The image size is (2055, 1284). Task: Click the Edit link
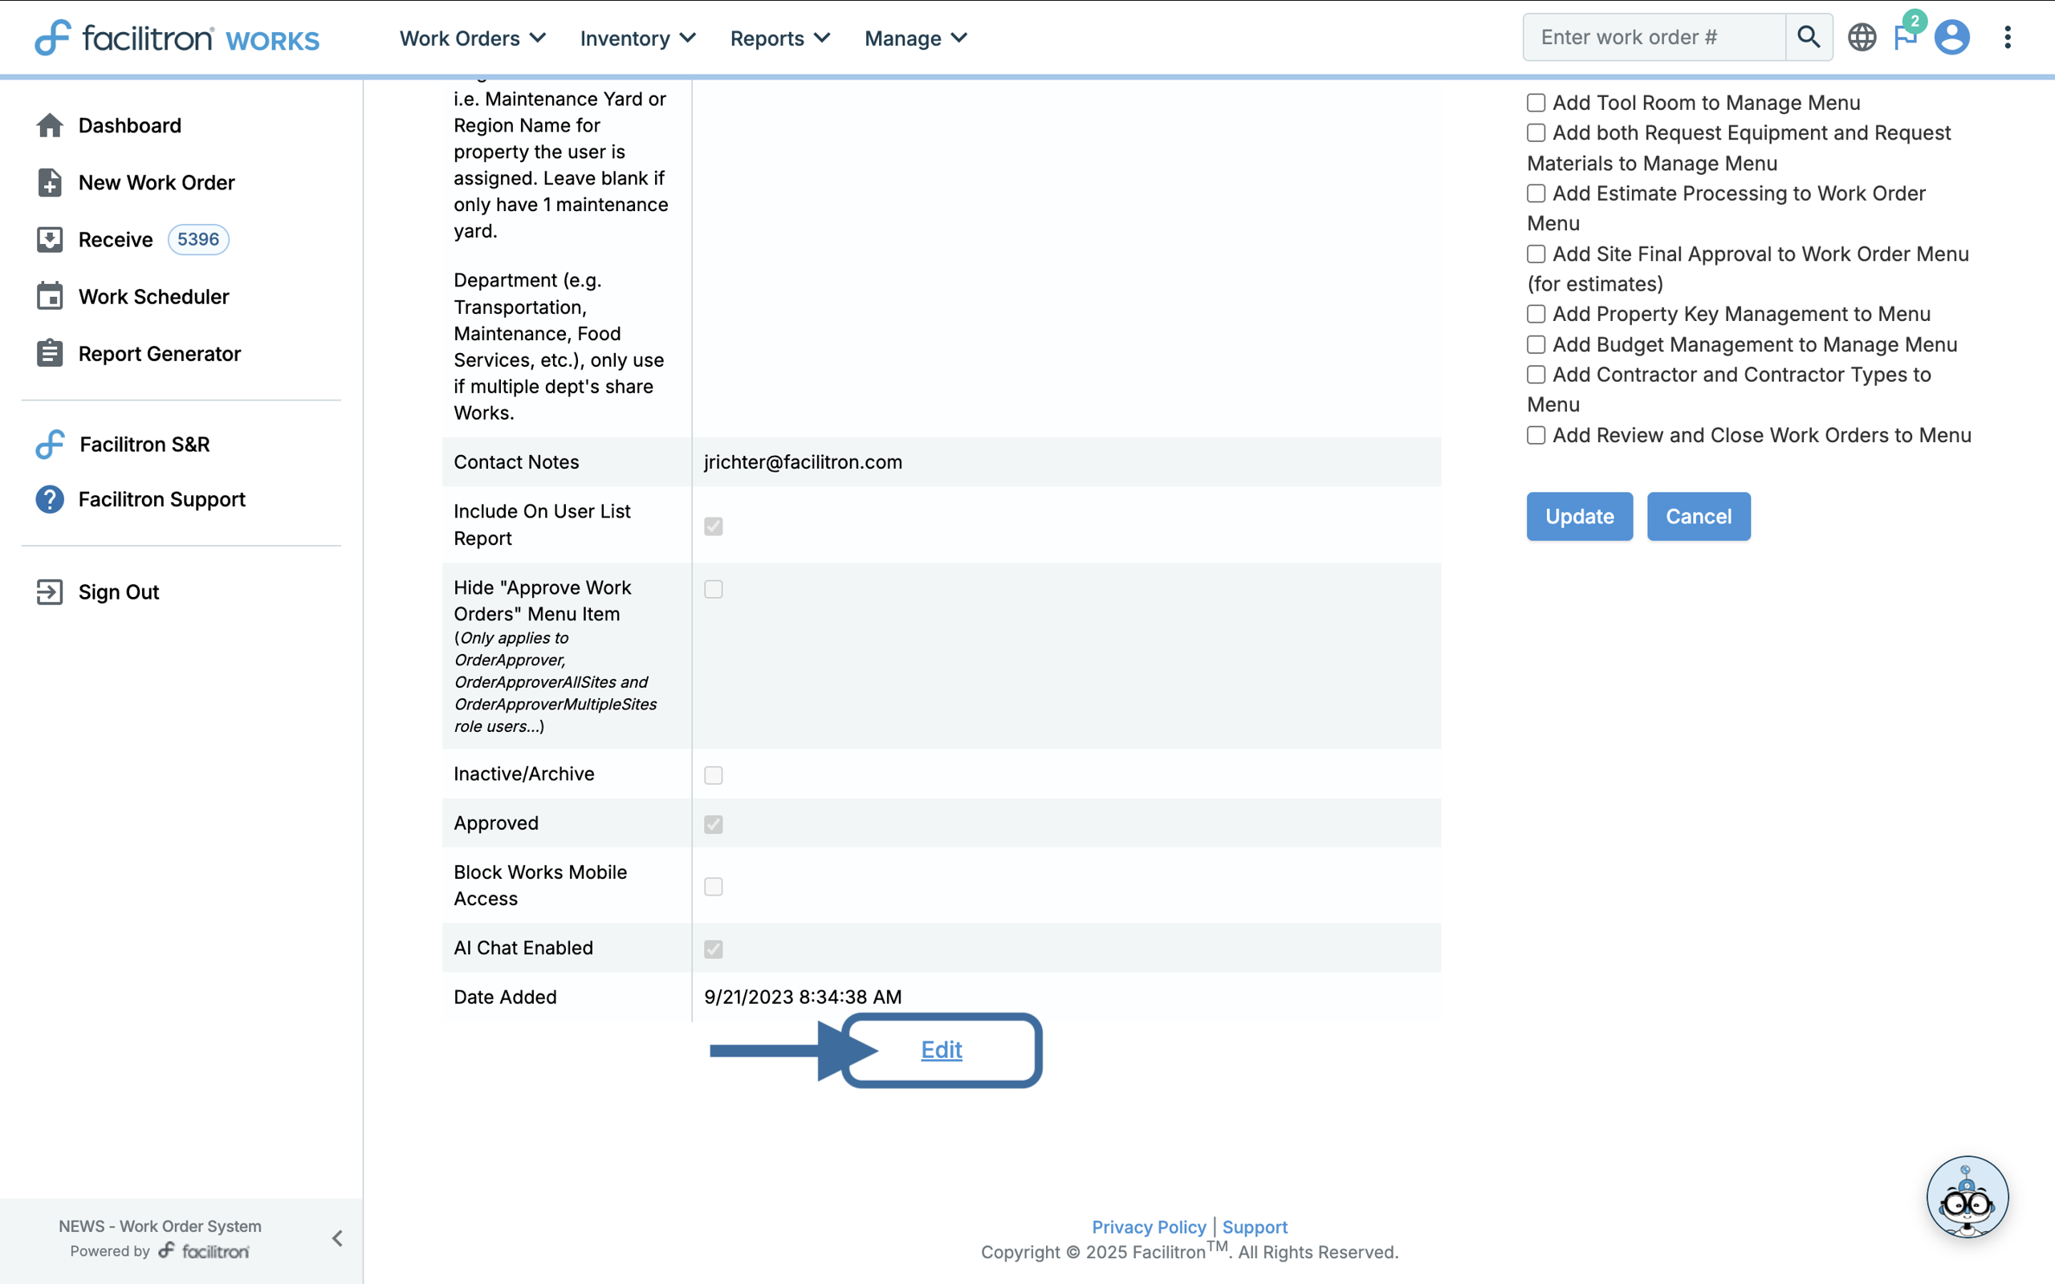pos(941,1050)
